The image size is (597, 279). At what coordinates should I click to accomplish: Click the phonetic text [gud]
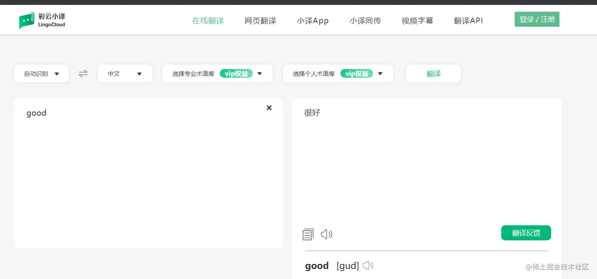(x=347, y=266)
